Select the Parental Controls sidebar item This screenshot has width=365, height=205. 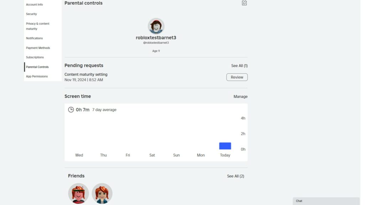[37, 67]
